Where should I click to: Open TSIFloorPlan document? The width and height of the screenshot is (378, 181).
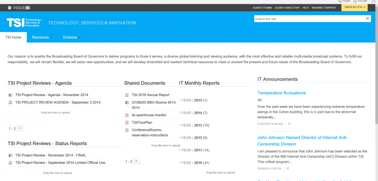coord(142,123)
